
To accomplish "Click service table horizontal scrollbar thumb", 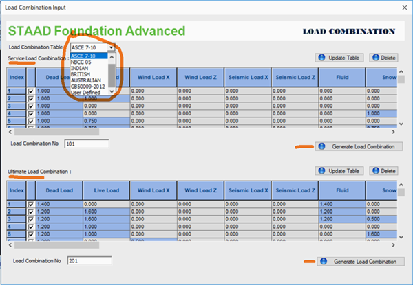I will pos(56,132).
